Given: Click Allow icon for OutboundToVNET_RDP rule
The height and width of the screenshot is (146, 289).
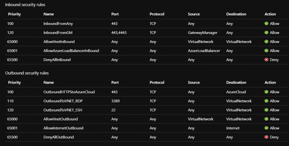Looking at the screenshot, I should (x=266, y=101).
